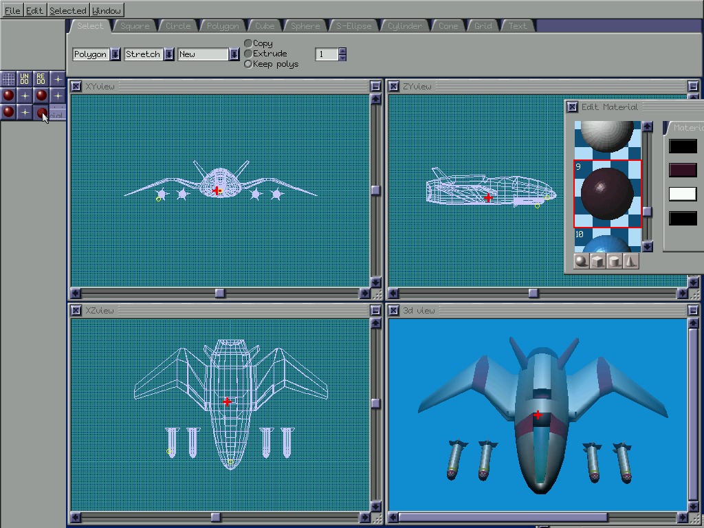Click the grid toggle icon in toolbox
704x528 pixels.
tap(8, 79)
